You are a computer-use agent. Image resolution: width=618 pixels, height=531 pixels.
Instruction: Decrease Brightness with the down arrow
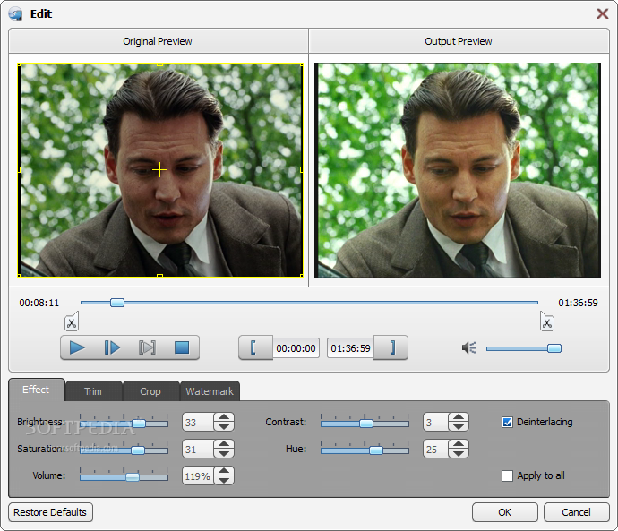pos(224,426)
